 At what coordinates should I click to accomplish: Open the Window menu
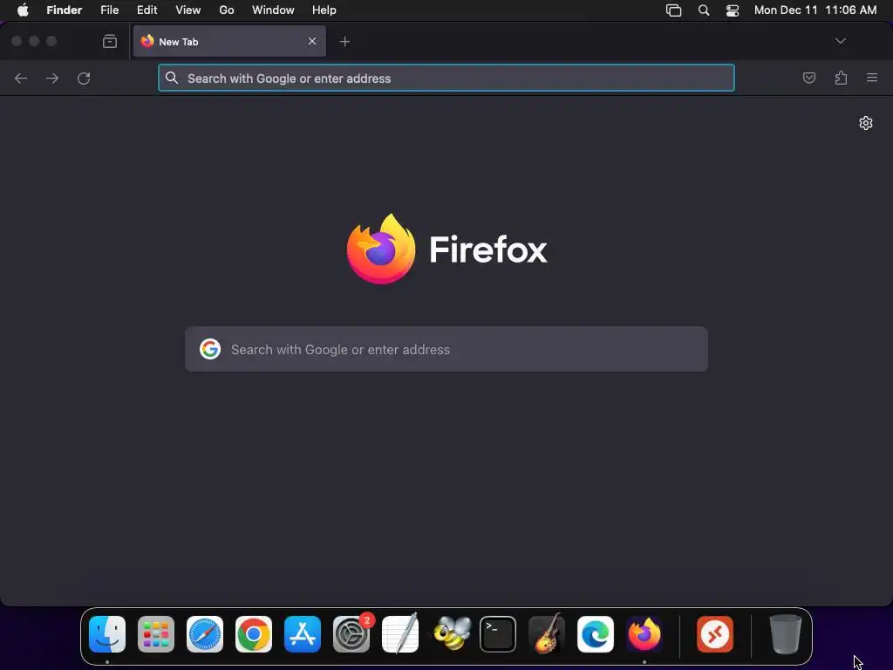coord(273,10)
